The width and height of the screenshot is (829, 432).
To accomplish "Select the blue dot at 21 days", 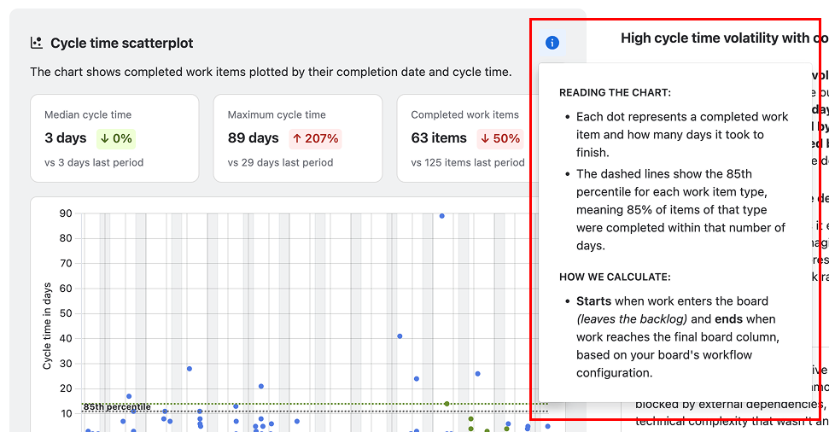I will point(261,387).
